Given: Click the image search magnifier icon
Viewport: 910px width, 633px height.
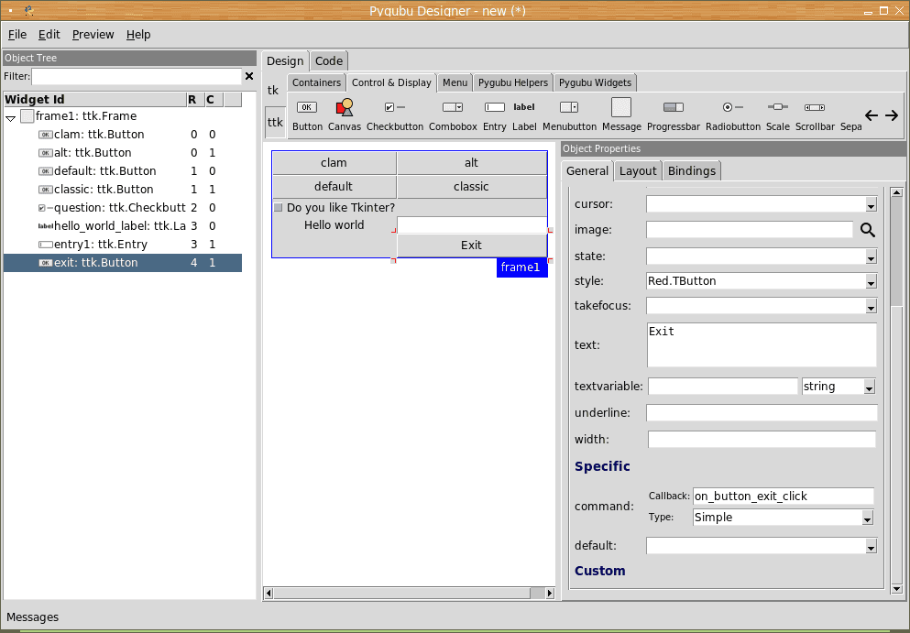Looking at the screenshot, I should coord(867,230).
